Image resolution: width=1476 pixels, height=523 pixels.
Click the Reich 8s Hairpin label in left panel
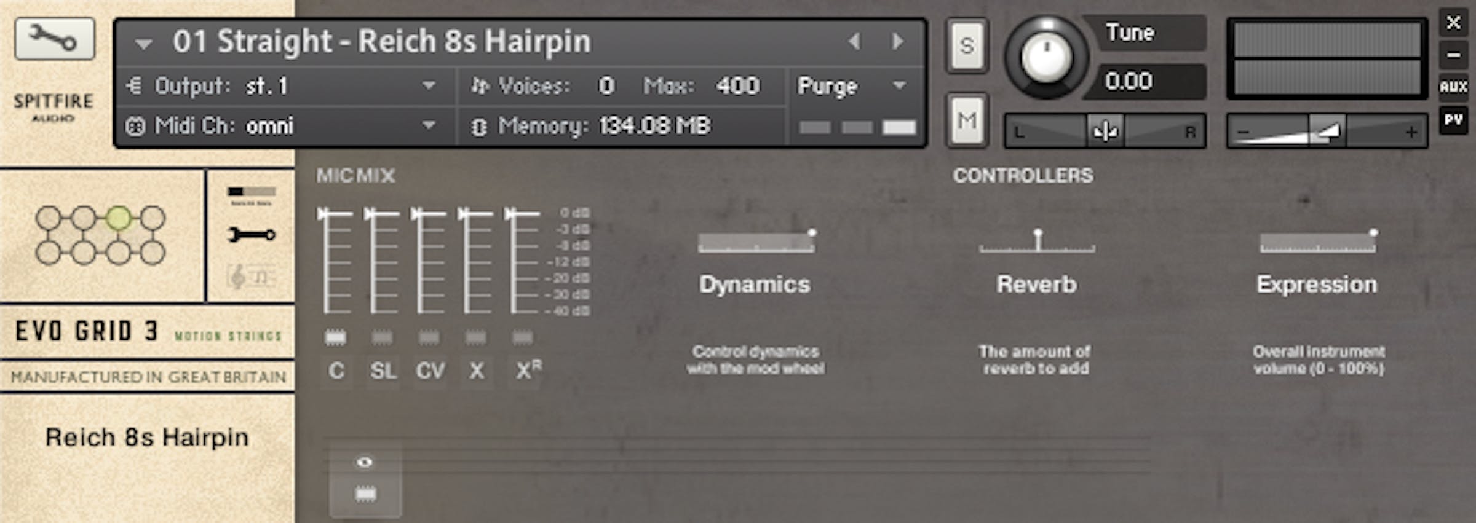pos(147,438)
